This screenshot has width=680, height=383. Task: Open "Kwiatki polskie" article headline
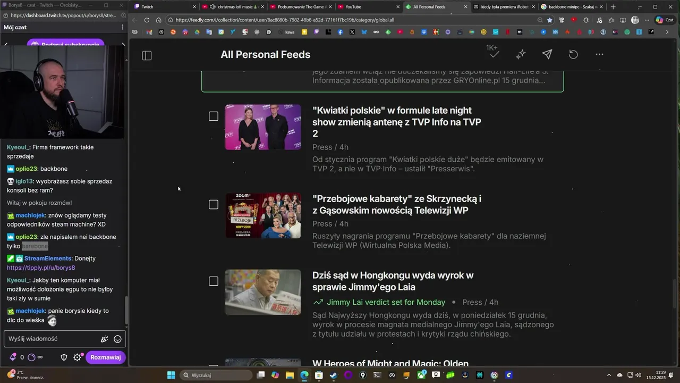click(397, 122)
